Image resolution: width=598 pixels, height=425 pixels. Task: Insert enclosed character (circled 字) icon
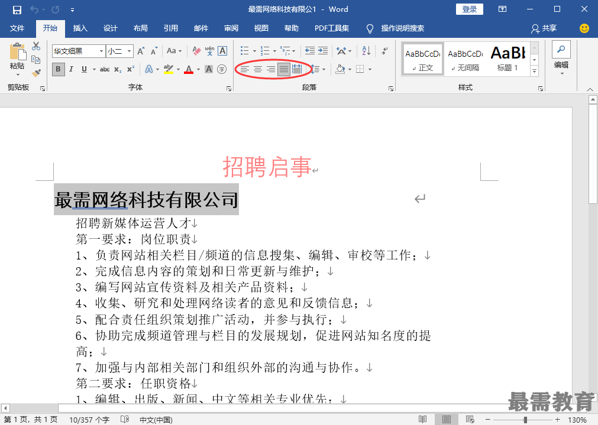(222, 69)
